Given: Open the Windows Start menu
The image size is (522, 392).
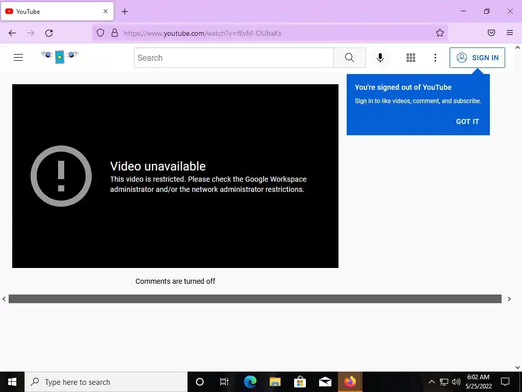Looking at the screenshot, I should tap(12, 382).
